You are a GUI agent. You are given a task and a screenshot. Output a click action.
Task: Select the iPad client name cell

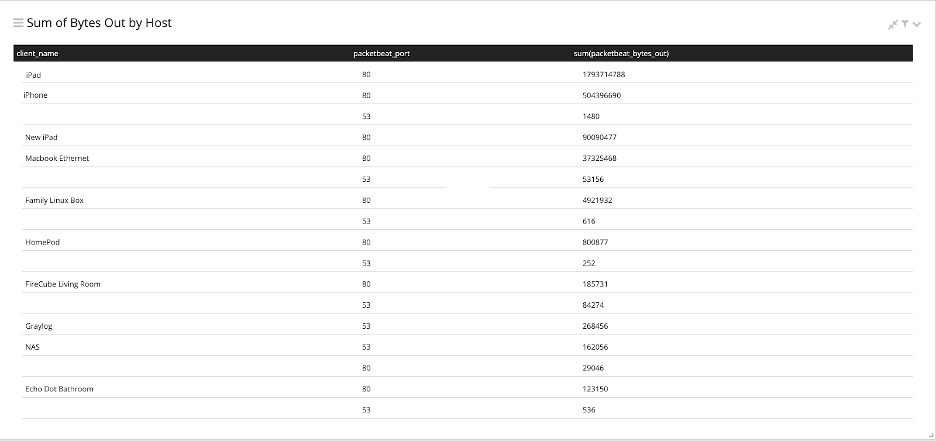(33, 75)
